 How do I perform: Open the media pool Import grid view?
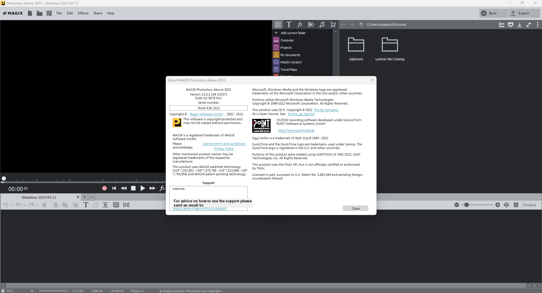click(x=278, y=25)
